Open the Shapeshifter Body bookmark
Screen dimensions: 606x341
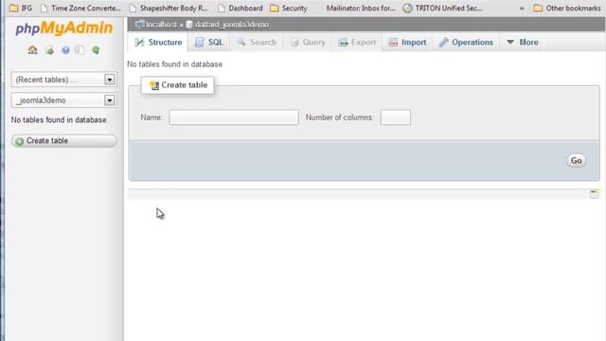[x=169, y=8]
